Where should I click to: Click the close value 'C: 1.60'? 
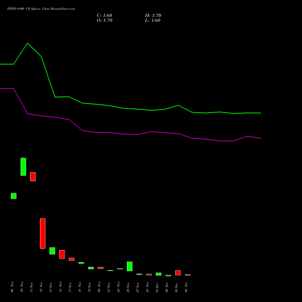pyautogui.click(x=104, y=16)
